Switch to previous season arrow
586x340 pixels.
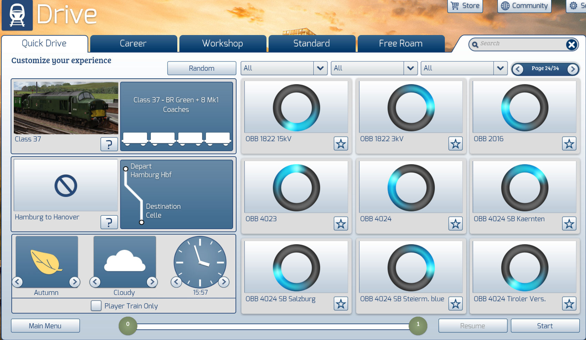point(18,282)
